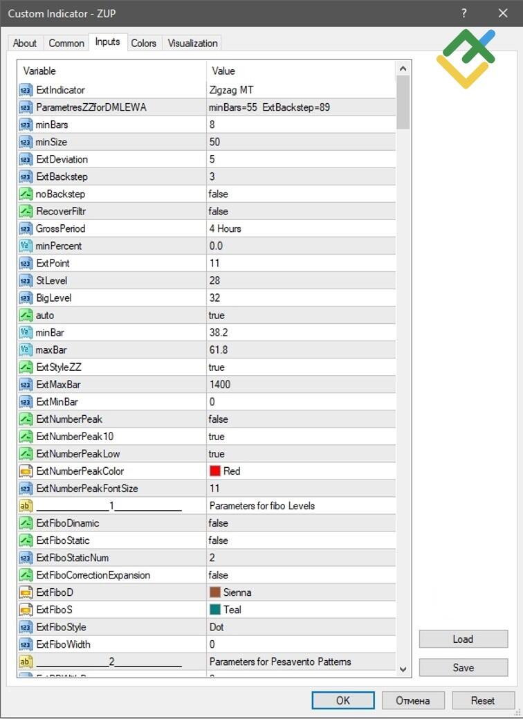Toggle the RecoverFiltr false value
Screen dimensions: 523x719
(x=219, y=211)
